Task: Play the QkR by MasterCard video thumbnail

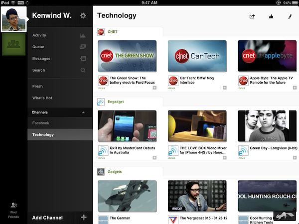Action: click(127, 126)
